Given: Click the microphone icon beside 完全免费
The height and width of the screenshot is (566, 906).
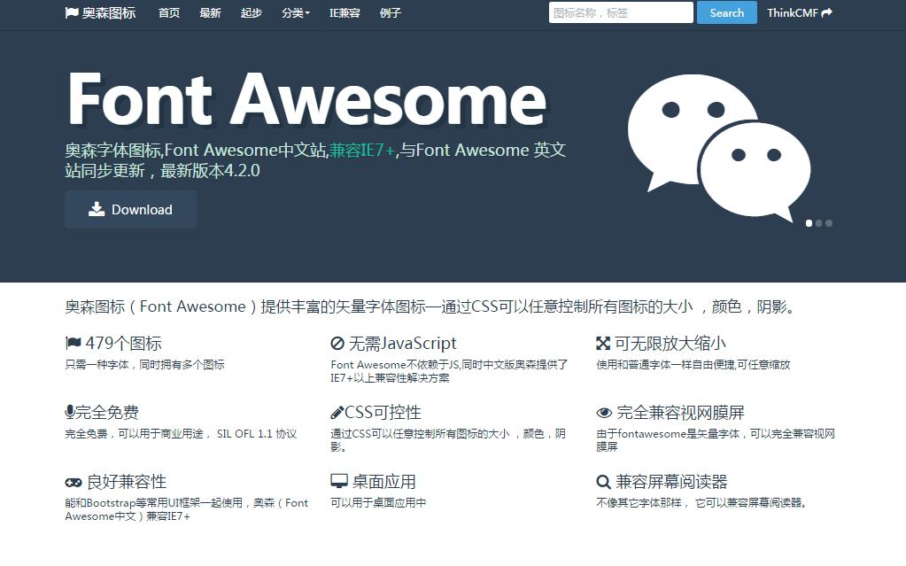Looking at the screenshot, I should [68, 411].
